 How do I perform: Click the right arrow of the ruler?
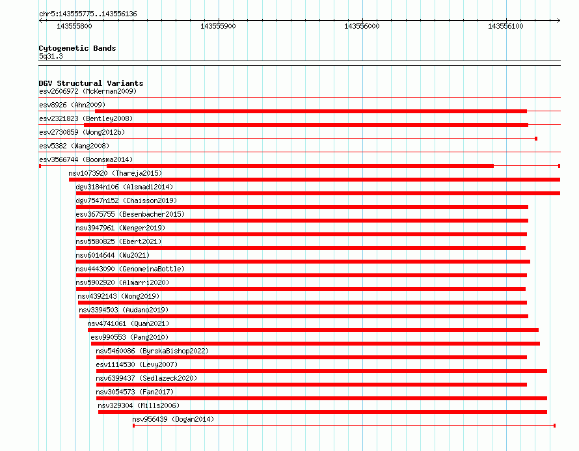click(558, 20)
